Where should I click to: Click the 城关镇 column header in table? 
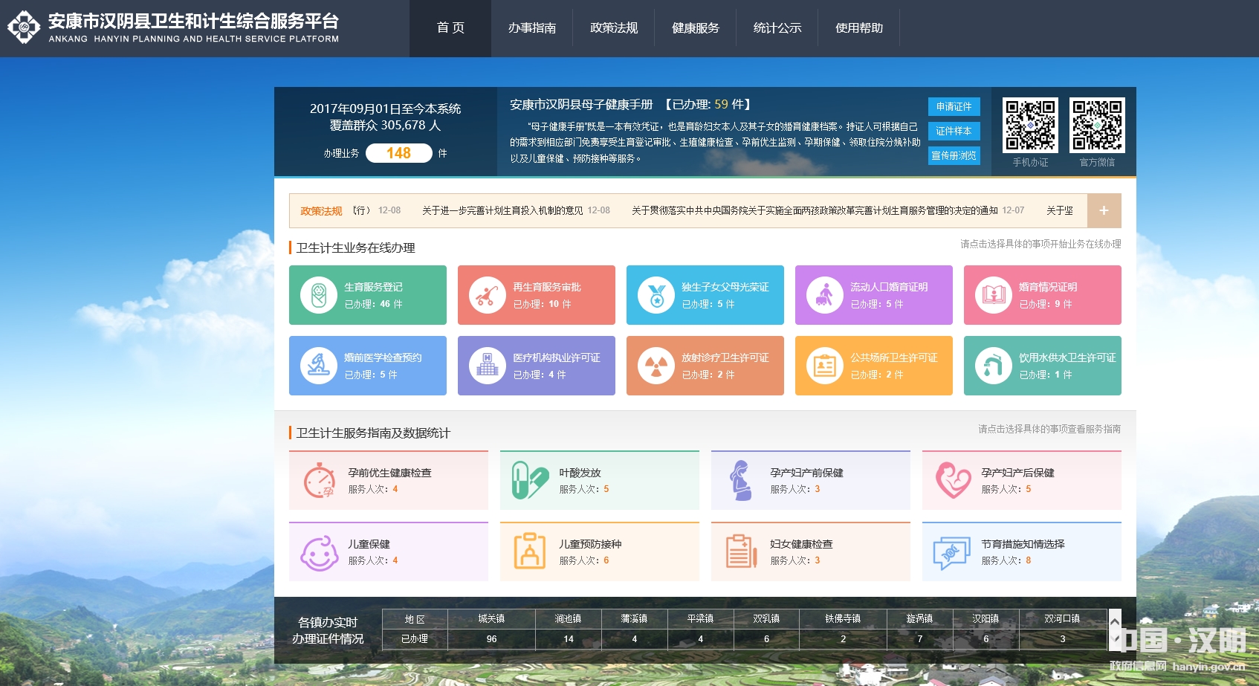coord(491,618)
